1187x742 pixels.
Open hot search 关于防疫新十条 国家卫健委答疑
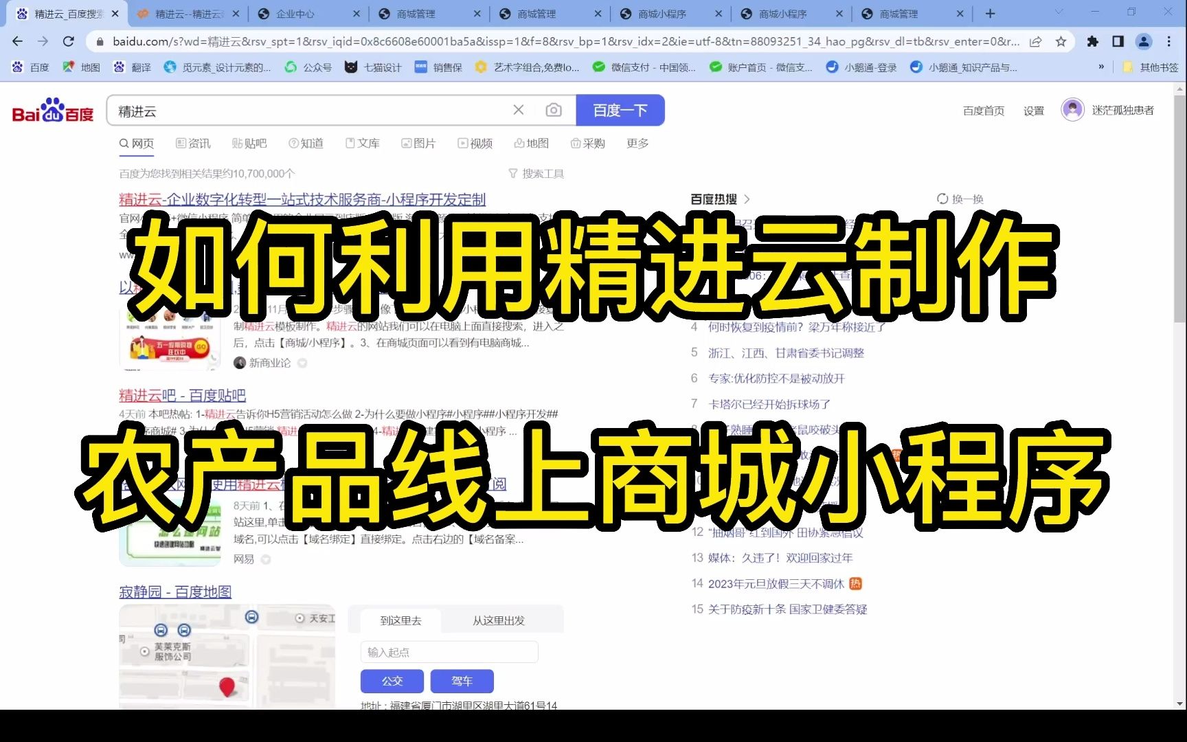pos(788,609)
